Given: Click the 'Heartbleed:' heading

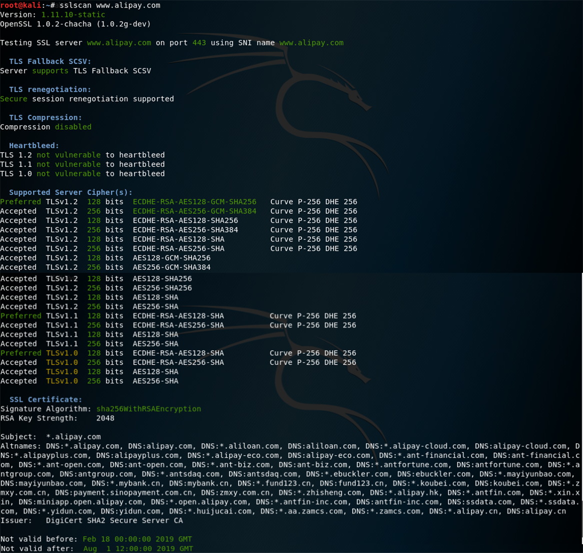Looking at the screenshot, I should coord(34,145).
